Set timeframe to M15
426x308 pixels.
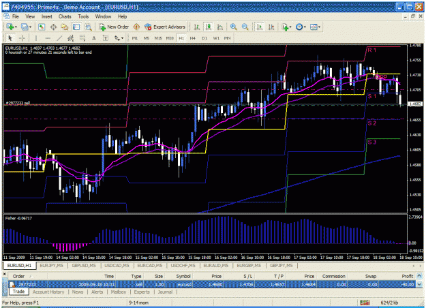click(x=158, y=38)
